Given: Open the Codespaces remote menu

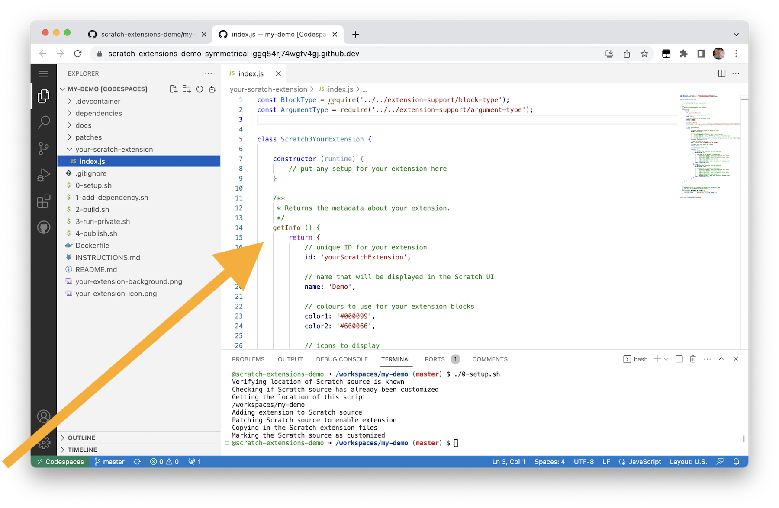Looking at the screenshot, I should click(x=60, y=461).
